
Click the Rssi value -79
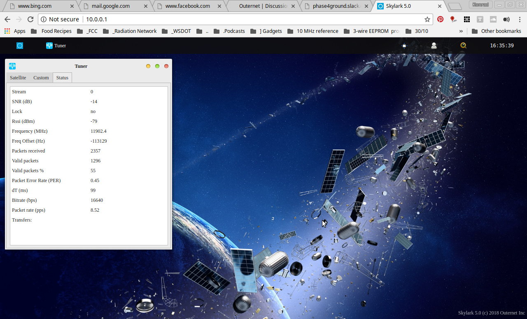(x=94, y=121)
